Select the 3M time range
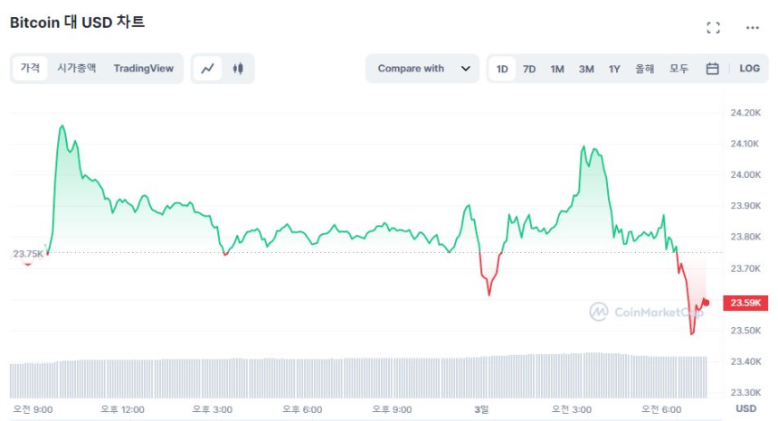778x421 pixels. [586, 69]
